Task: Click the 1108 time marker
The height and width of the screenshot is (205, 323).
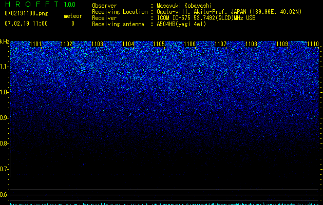Action: pyautogui.click(x=251, y=44)
